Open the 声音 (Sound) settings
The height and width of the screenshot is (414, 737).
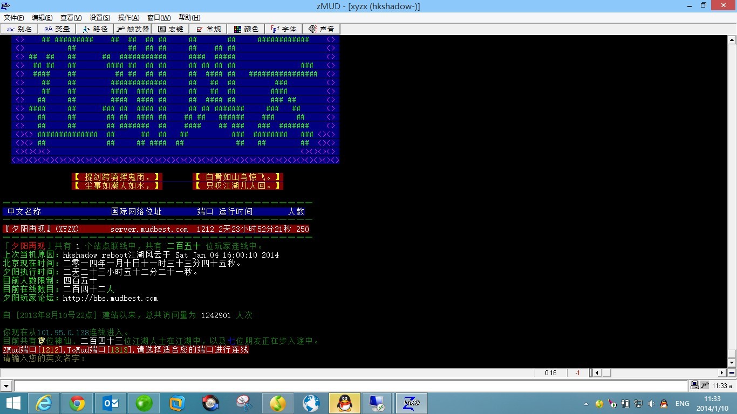[x=322, y=29]
